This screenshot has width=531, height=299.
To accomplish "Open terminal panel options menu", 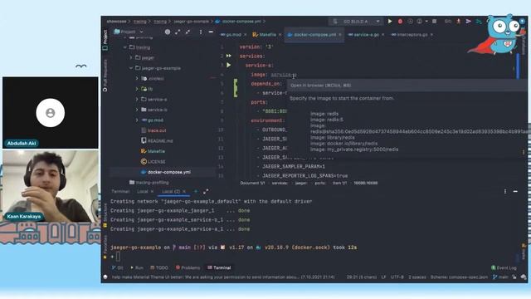I will point(505,192).
